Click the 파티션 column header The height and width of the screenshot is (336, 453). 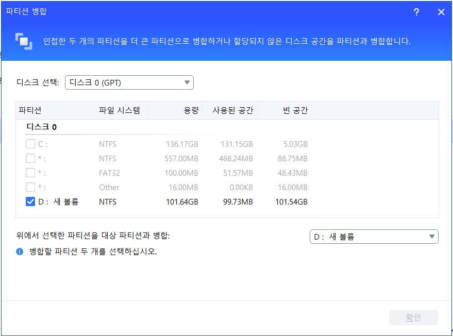pyautogui.click(x=30, y=110)
